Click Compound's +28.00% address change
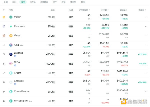 click(86, 28)
